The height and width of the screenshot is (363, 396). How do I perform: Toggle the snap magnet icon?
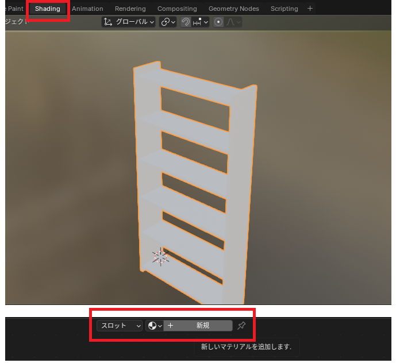[186, 22]
